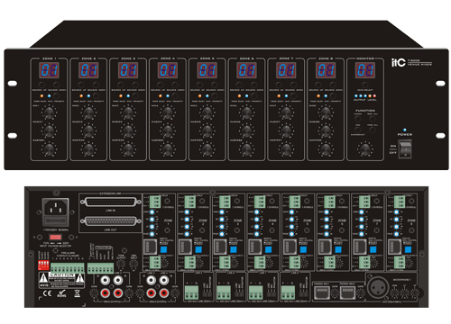
Task: Click the fire alarm contact closure terminal
Action: point(68,267)
